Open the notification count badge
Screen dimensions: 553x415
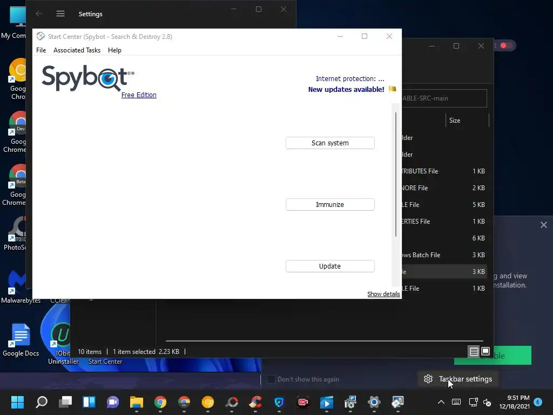tap(538, 402)
